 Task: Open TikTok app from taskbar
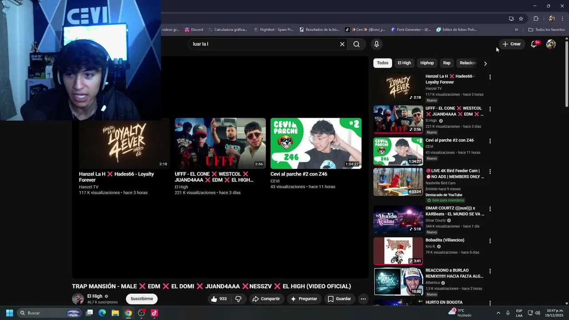point(154,313)
